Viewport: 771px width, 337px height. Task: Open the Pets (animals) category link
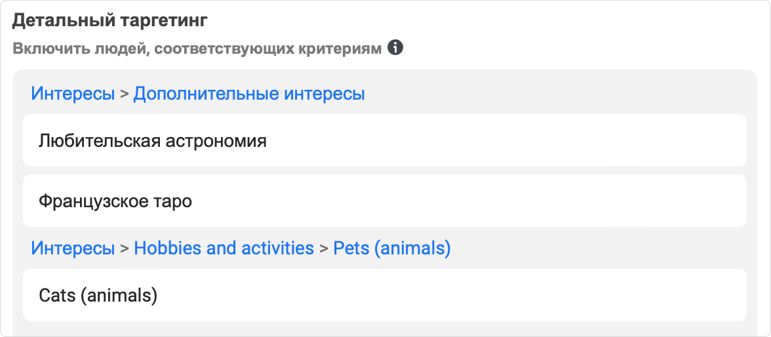pyautogui.click(x=391, y=248)
